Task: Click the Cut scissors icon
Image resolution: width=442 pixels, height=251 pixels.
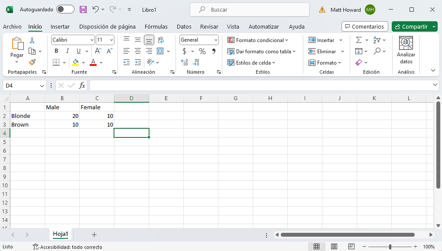Action: click(32, 40)
